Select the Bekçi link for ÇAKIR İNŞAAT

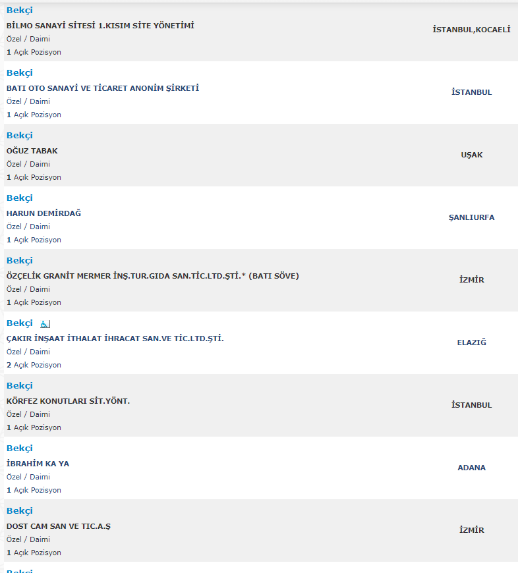(x=20, y=323)
